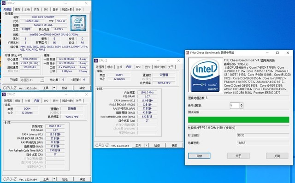Open the SPD tab in the bottom-left CPU-Z window
The width and height of the screenshot is (295, 183).
coord(46,101)
